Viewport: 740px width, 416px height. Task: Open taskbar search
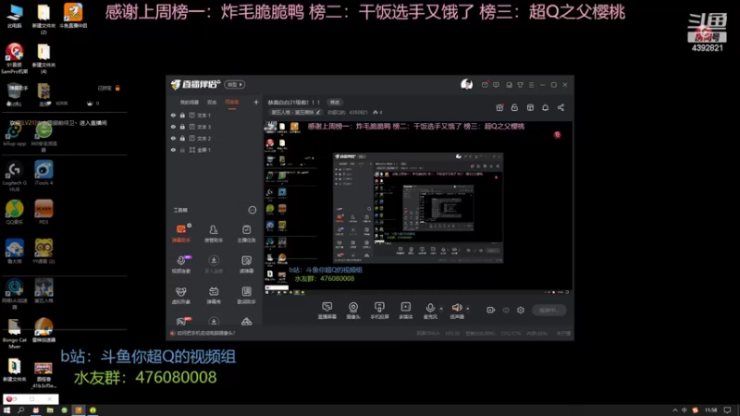point(20,410)
